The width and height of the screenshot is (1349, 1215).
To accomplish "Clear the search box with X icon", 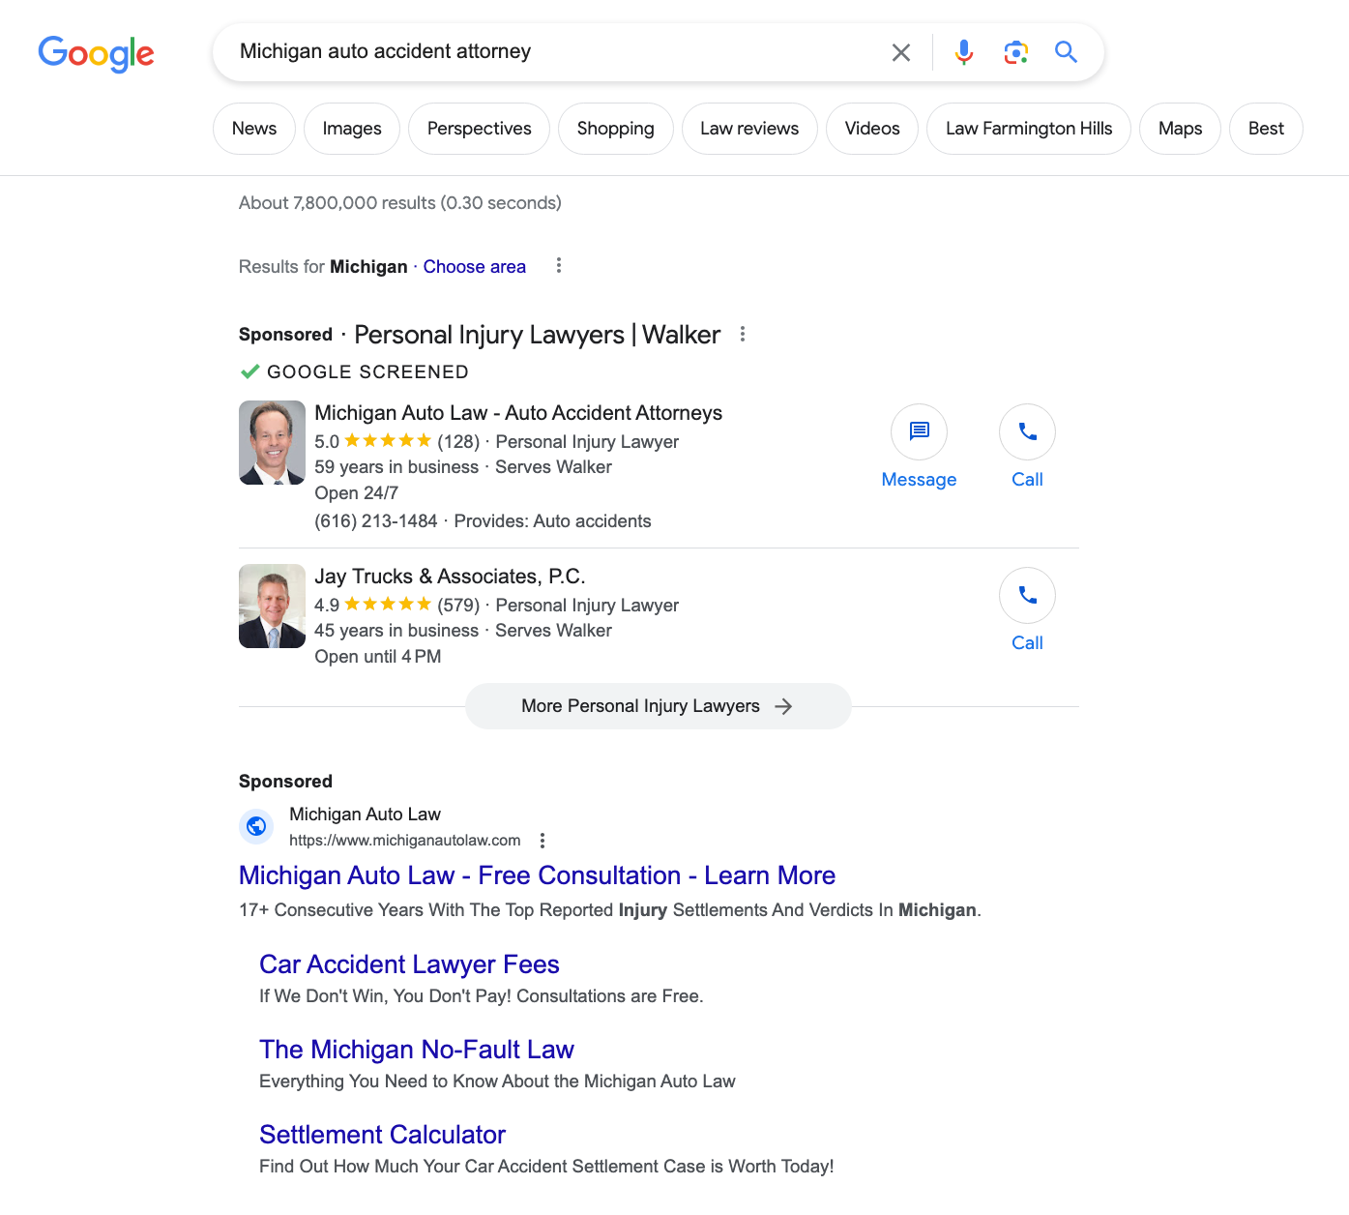I will [x=900, y=52].
